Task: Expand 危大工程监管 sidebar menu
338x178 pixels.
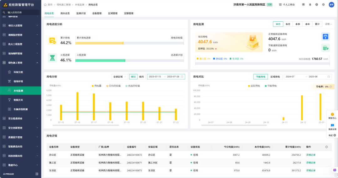Action: click(x=21, y=44)
